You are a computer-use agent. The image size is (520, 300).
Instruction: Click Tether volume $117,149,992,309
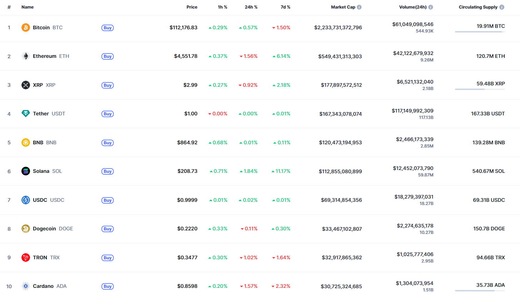click(x=412, y=111)
